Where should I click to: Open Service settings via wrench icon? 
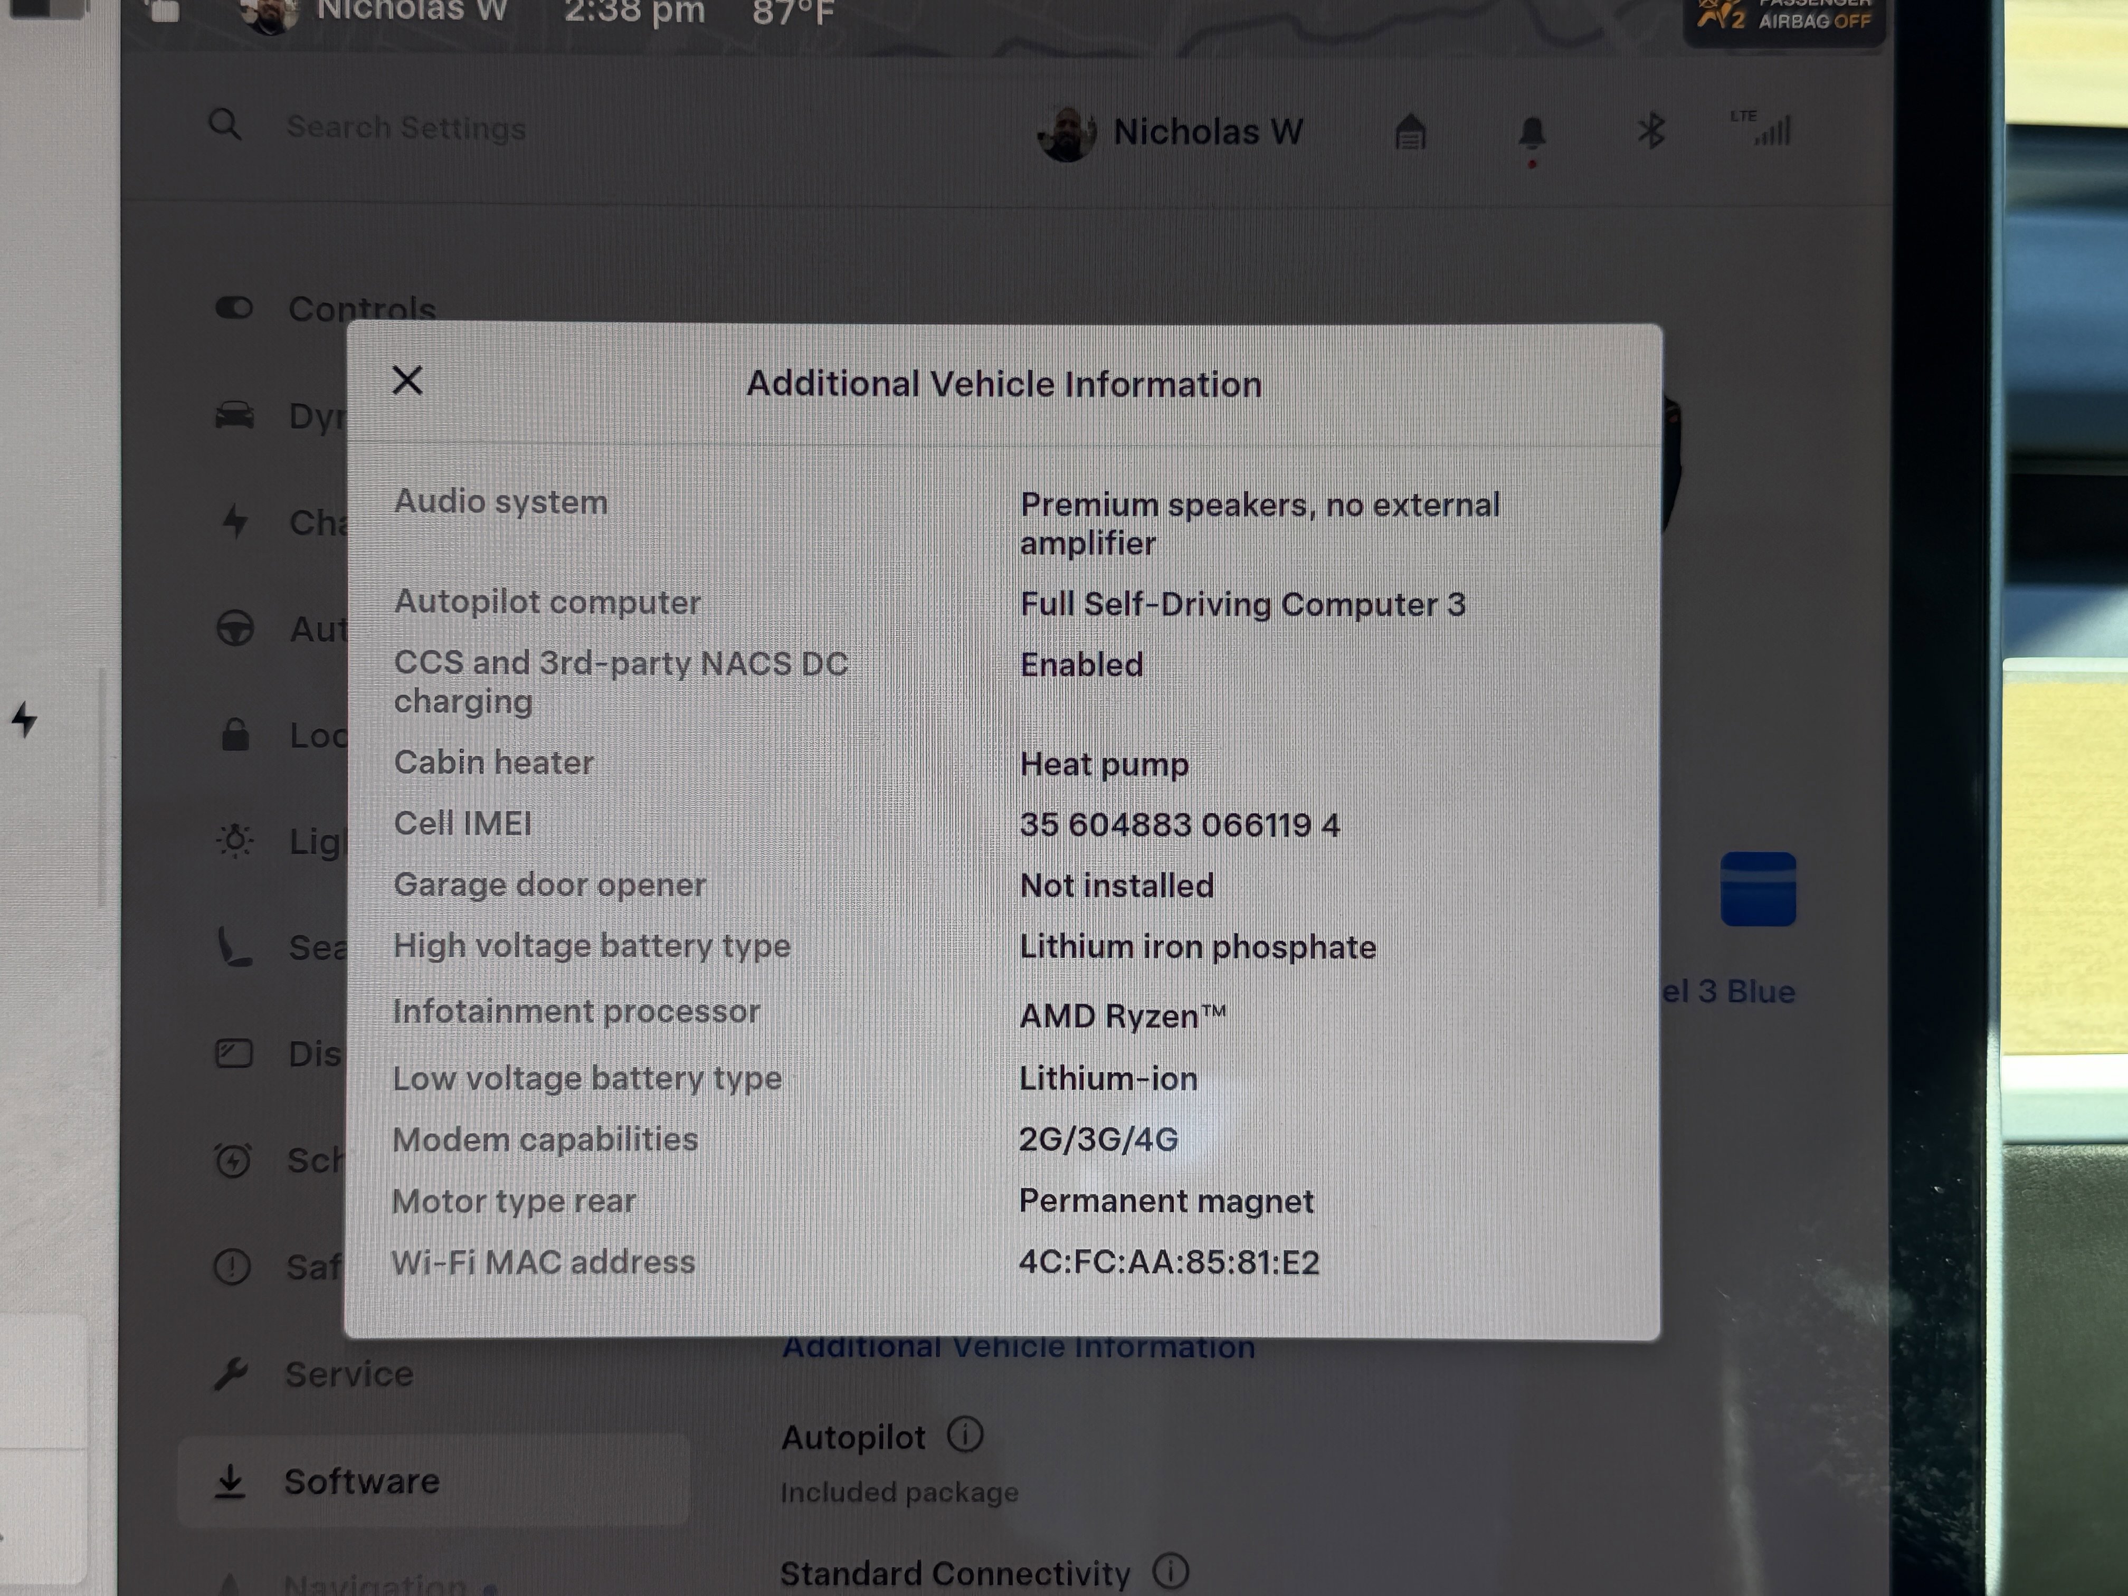(234, 1374)
